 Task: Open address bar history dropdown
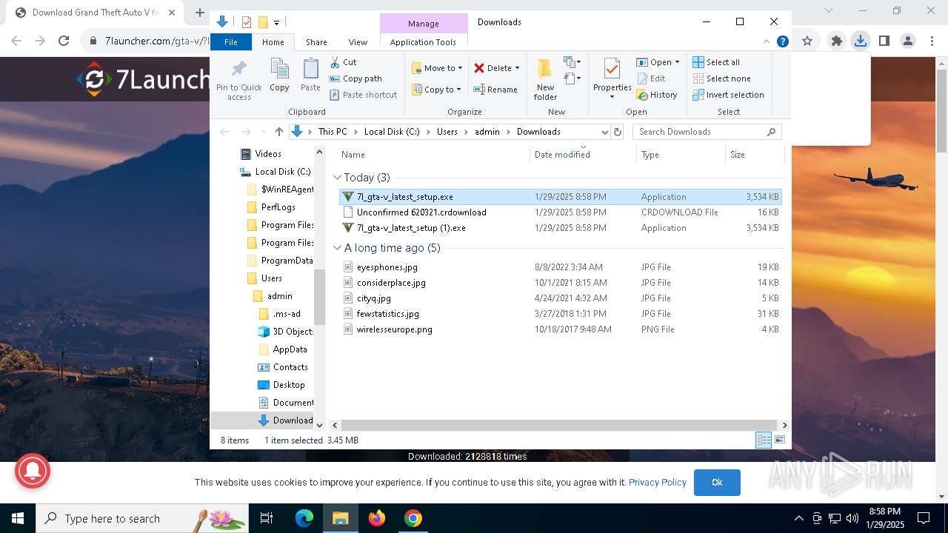tap(604, 132)
